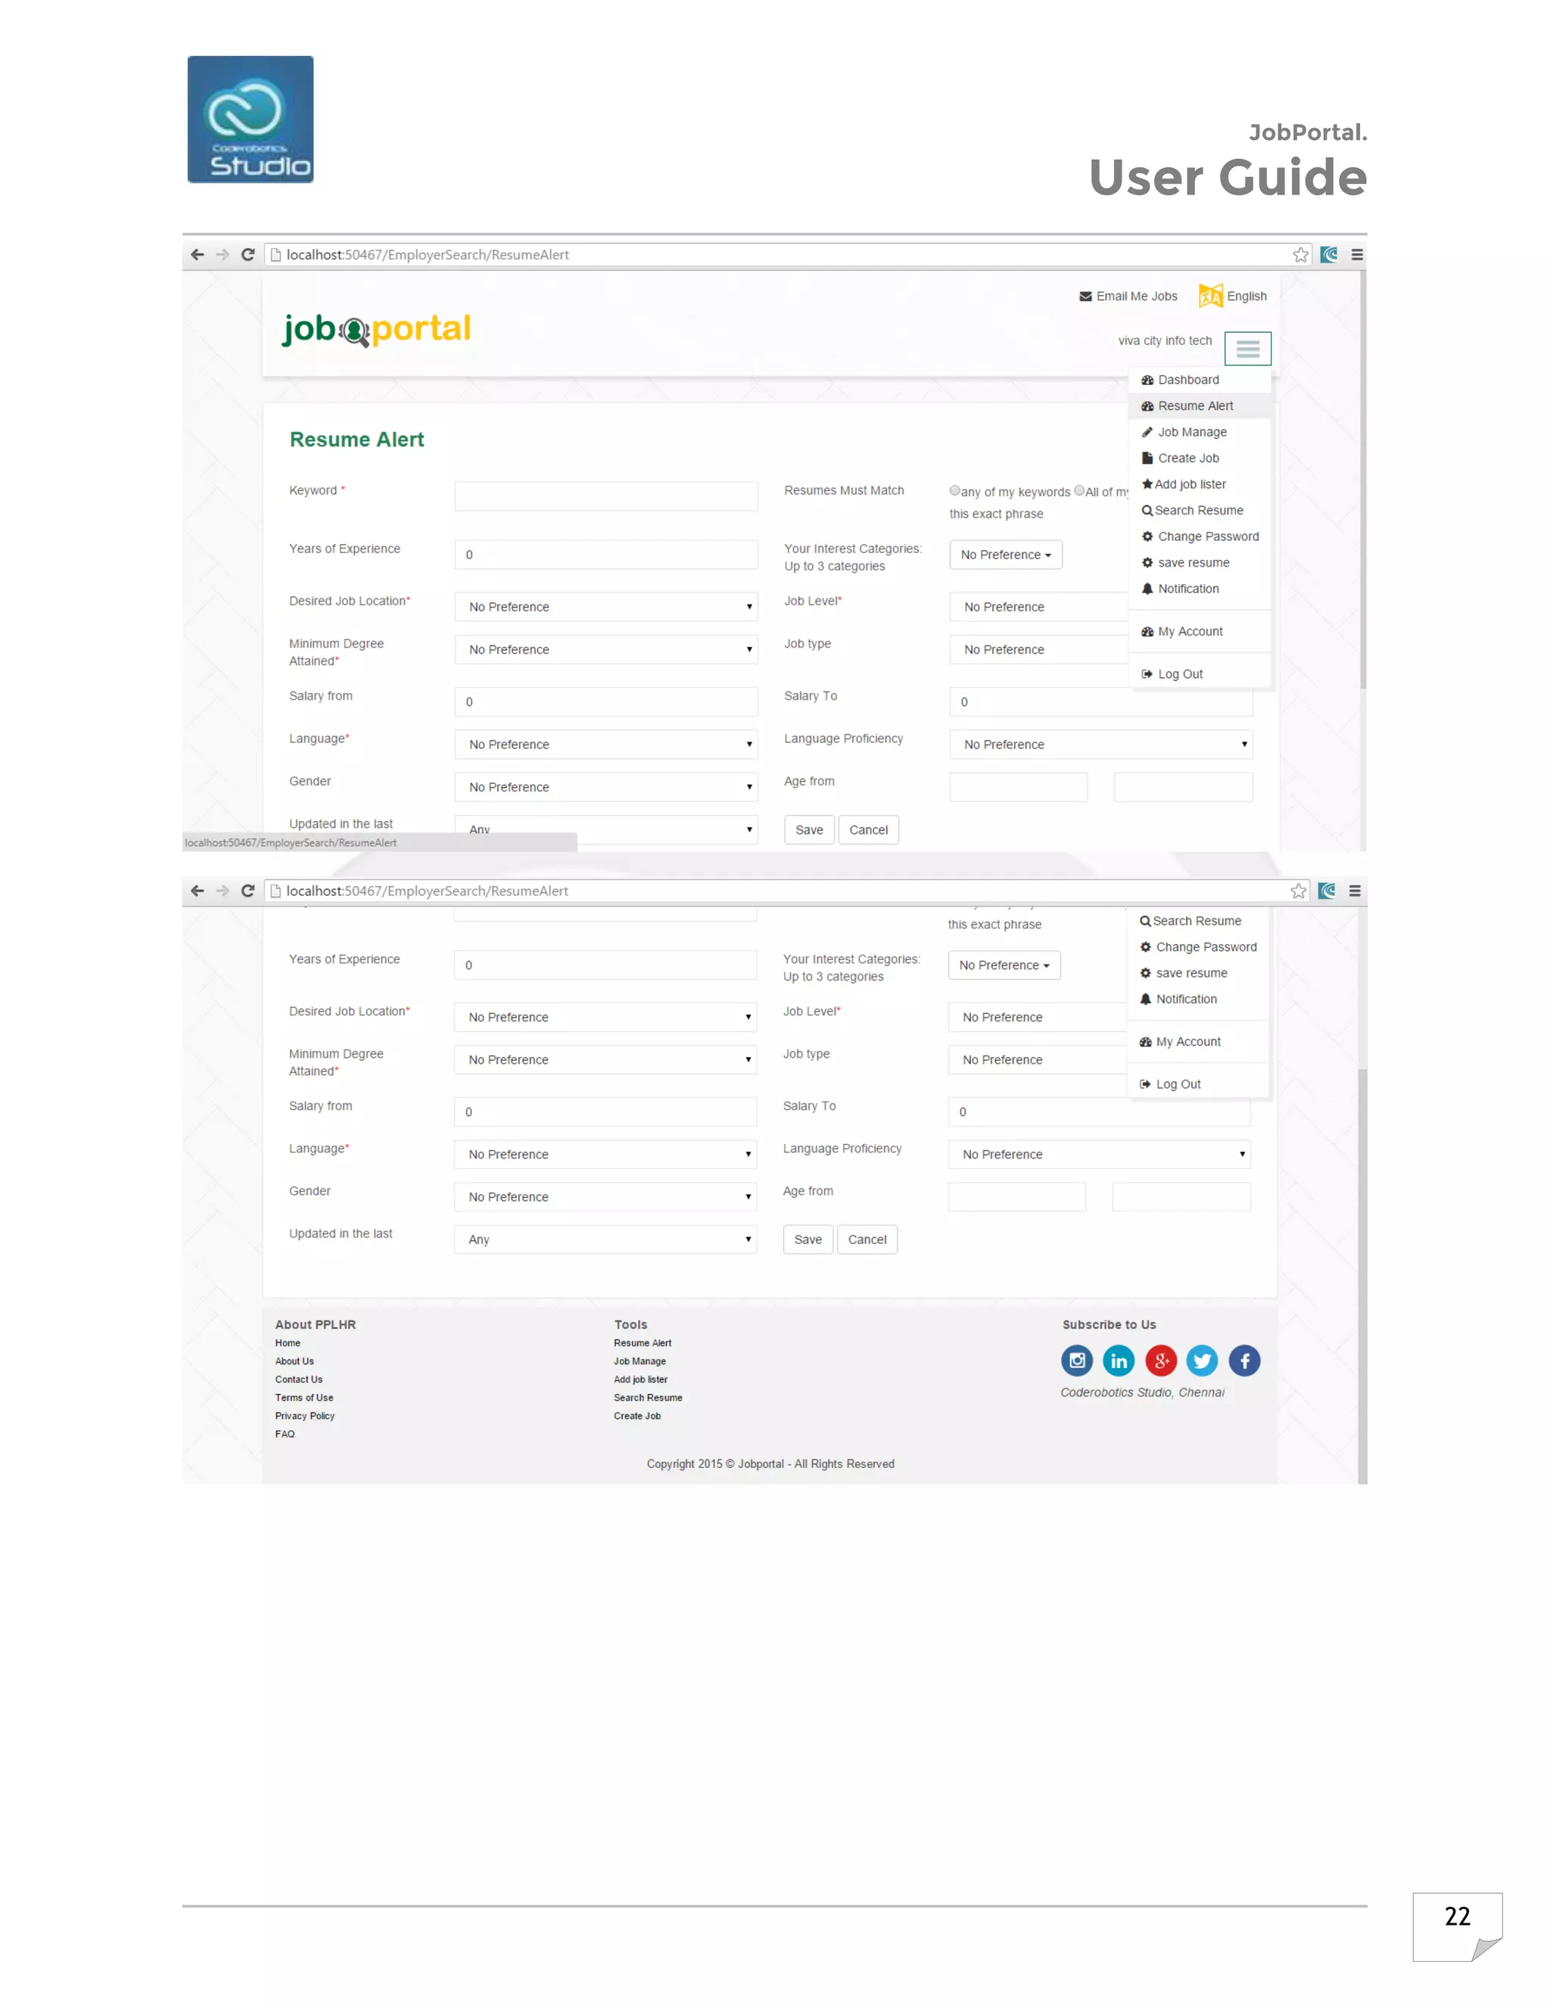Screen dimensions: 1550x2005
Task: Open Your Interest Categories dropdown in the lower form
Action: [x=1004, y=965]
